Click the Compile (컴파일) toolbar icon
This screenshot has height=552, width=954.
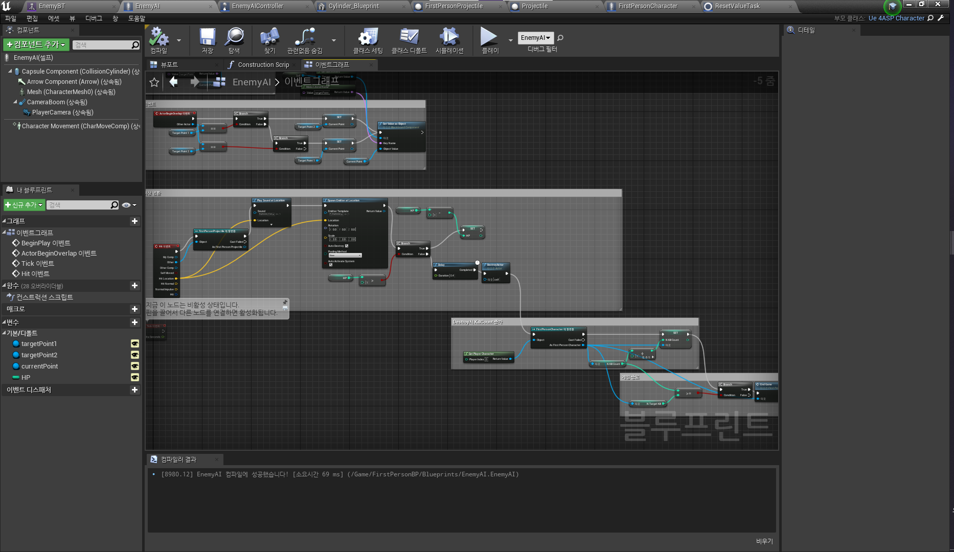158,37
